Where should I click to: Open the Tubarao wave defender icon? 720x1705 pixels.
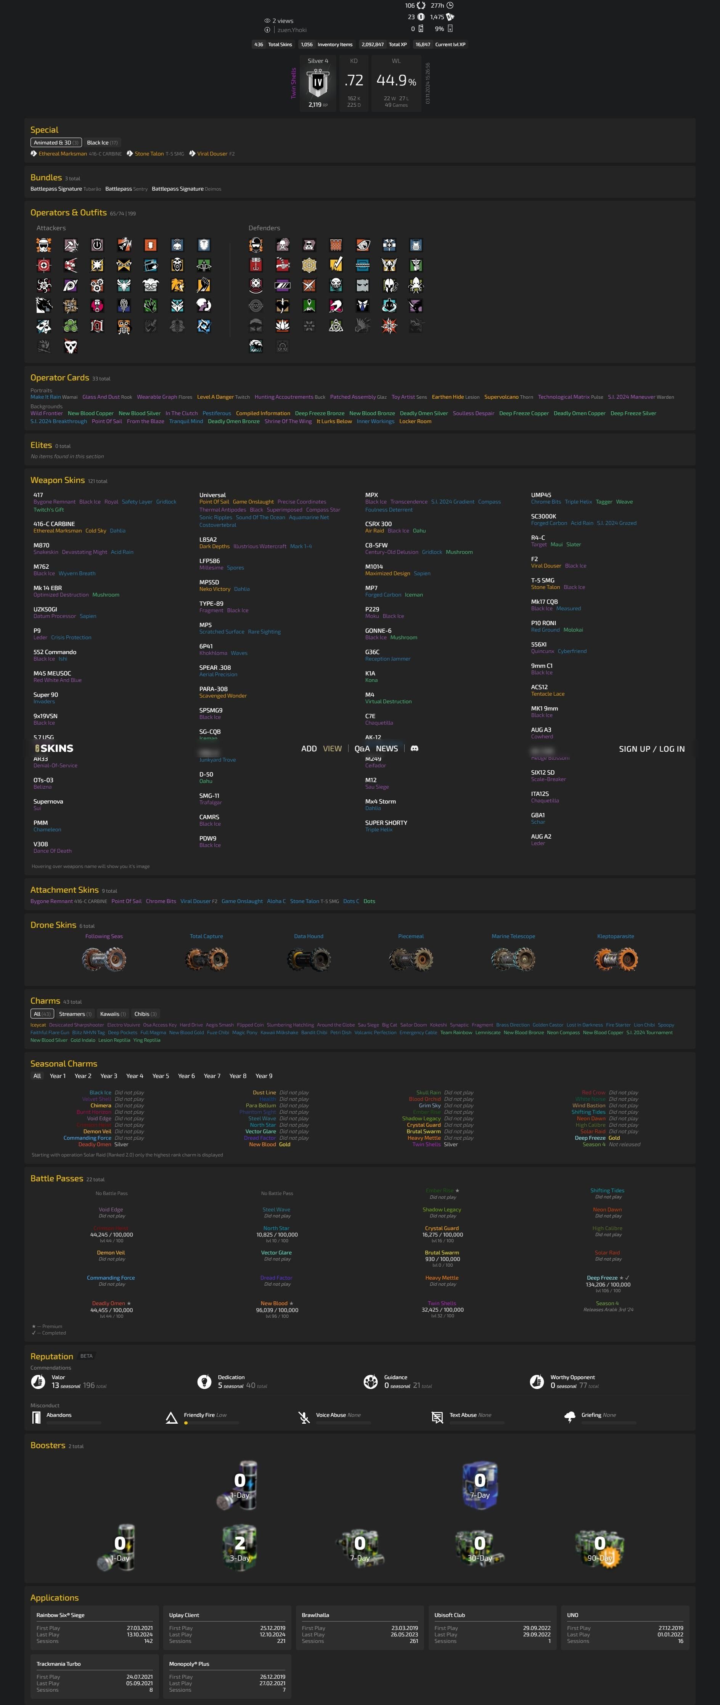point(256,346)
